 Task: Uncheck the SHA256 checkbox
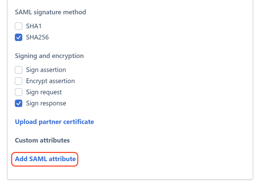[19, 37]
